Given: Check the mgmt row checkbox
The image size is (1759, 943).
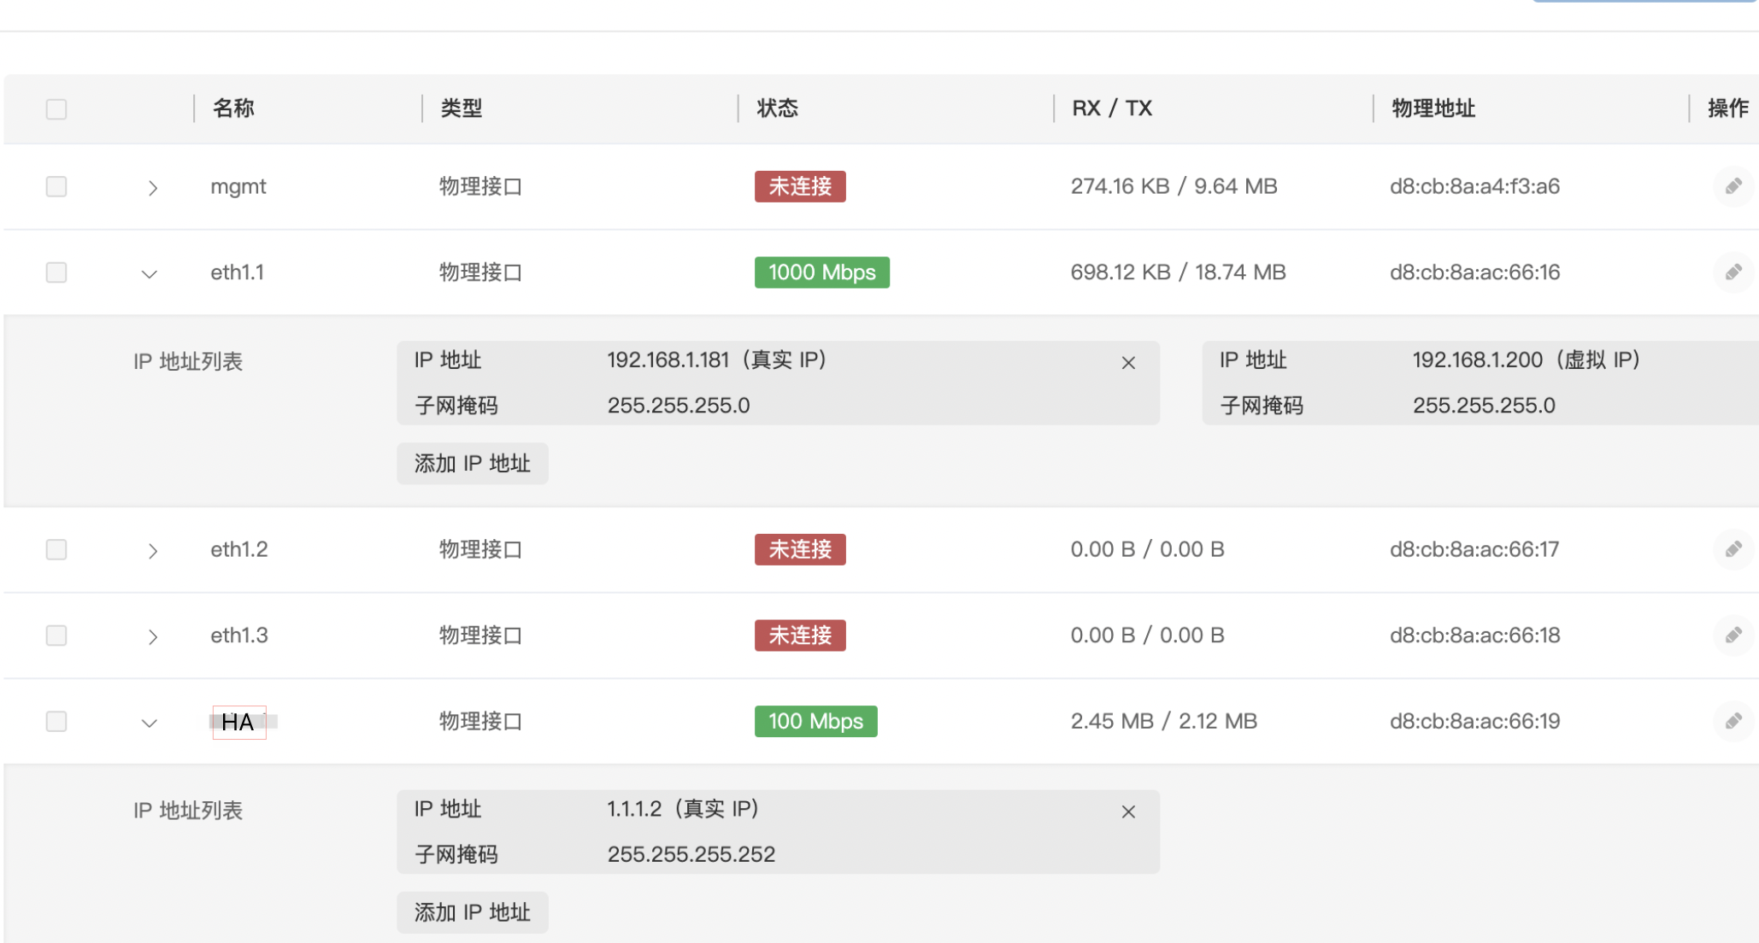Looking at the screenshot, I should pos(56,186).
